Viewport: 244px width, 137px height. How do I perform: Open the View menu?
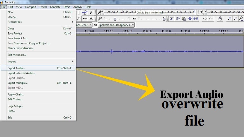point(19,7)
